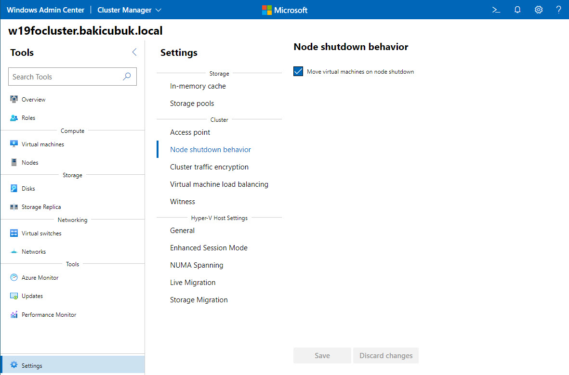Open the gear settings in header
569x375 pixels.
(x=539, y=10)
